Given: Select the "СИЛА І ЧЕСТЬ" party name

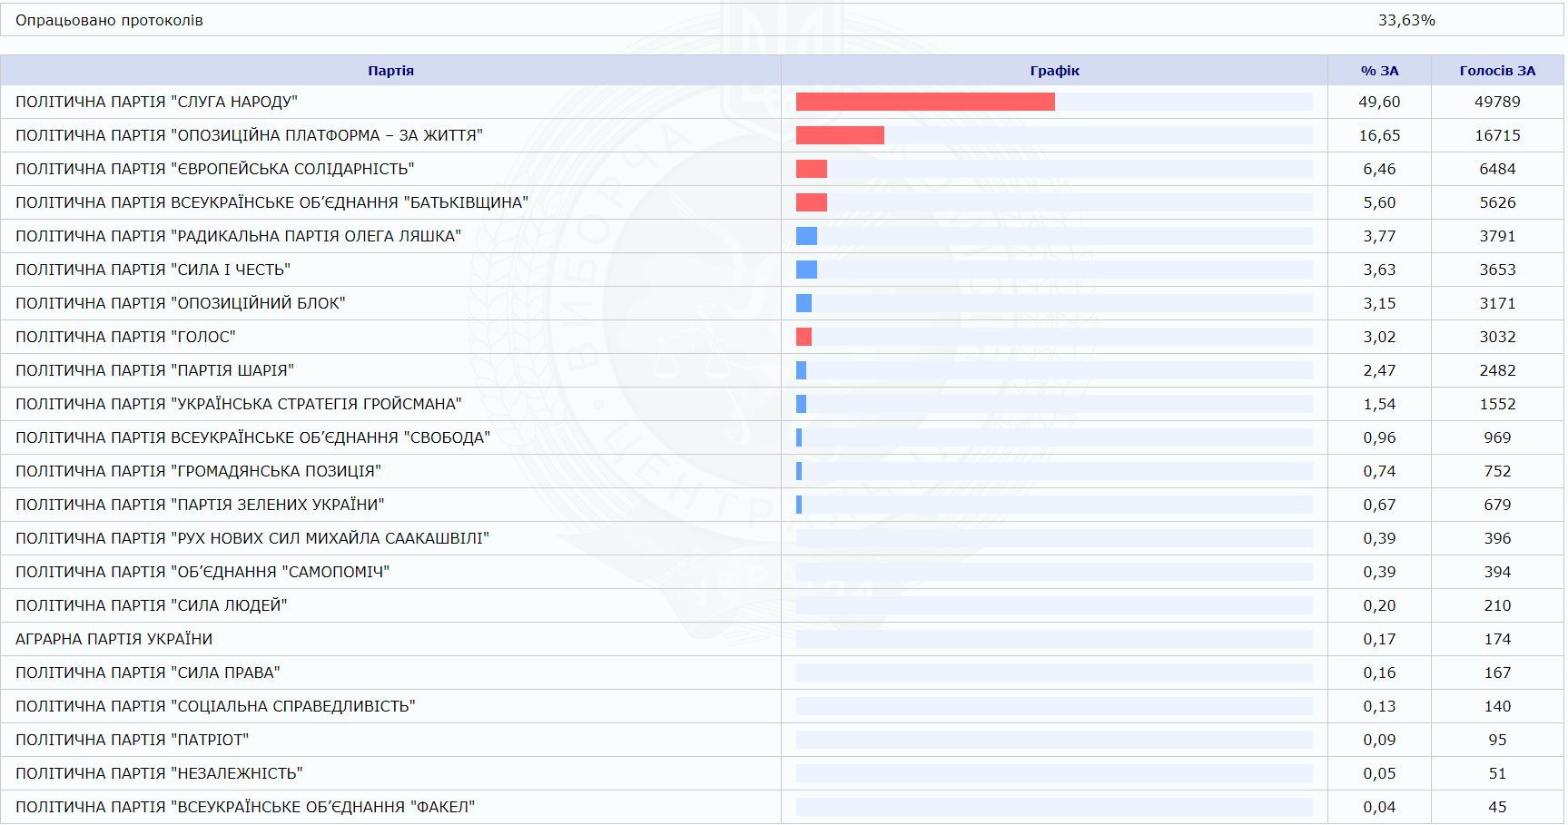Looking at the screenshot, I should (x=153, y=270).
